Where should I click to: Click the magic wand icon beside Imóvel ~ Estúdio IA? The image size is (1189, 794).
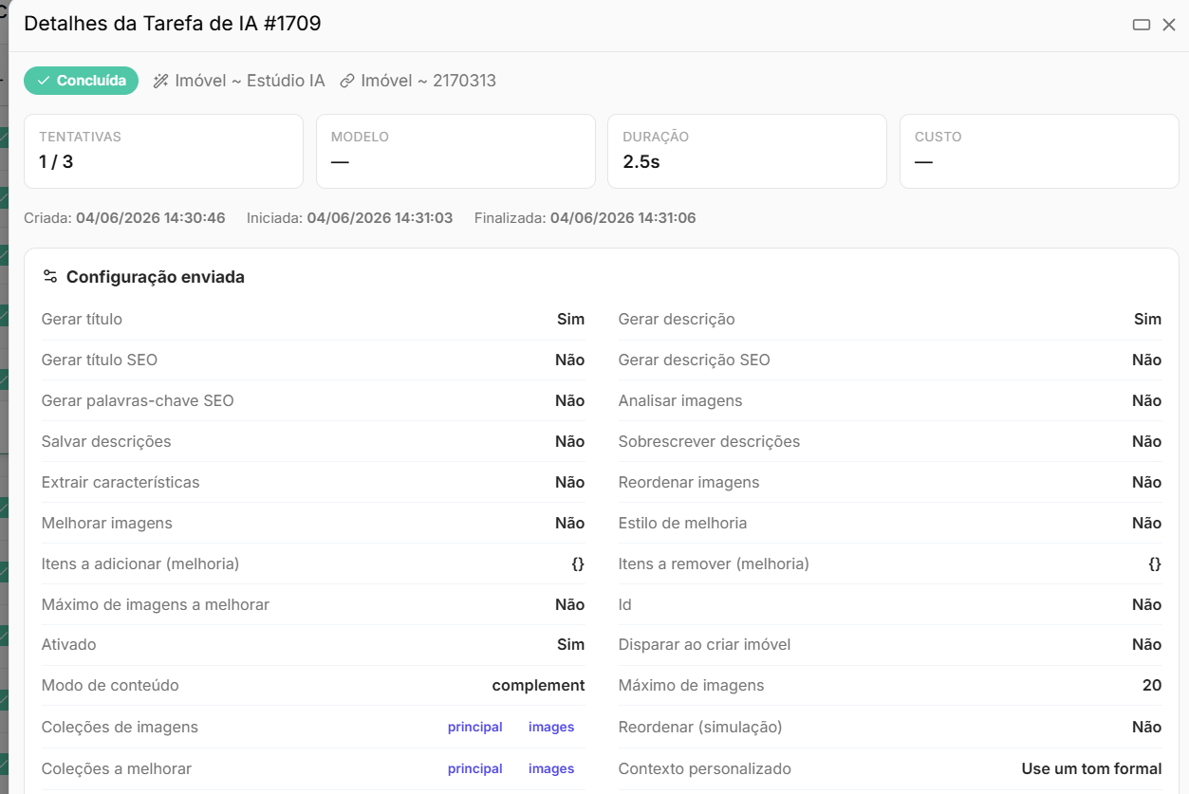[x=161, y=81]
